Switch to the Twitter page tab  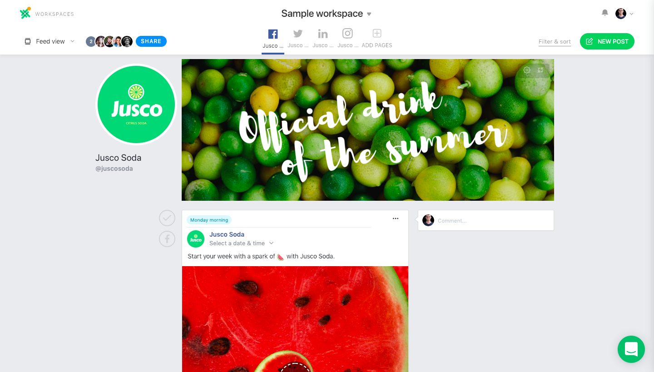(298, 39)
